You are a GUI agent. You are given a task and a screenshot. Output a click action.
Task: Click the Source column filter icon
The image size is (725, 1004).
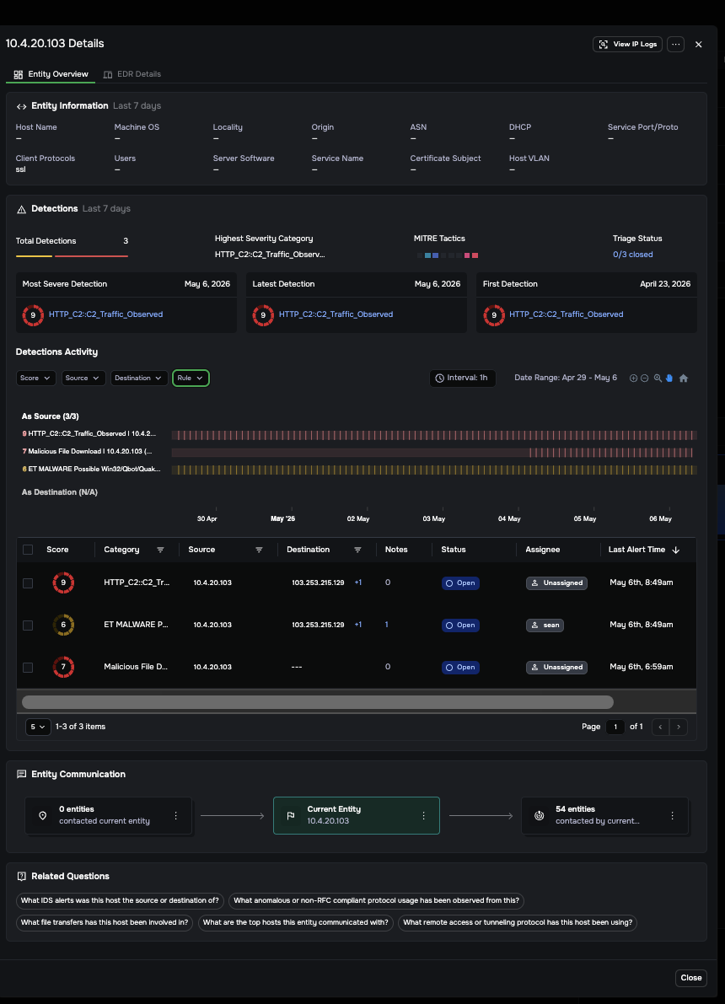259,550
